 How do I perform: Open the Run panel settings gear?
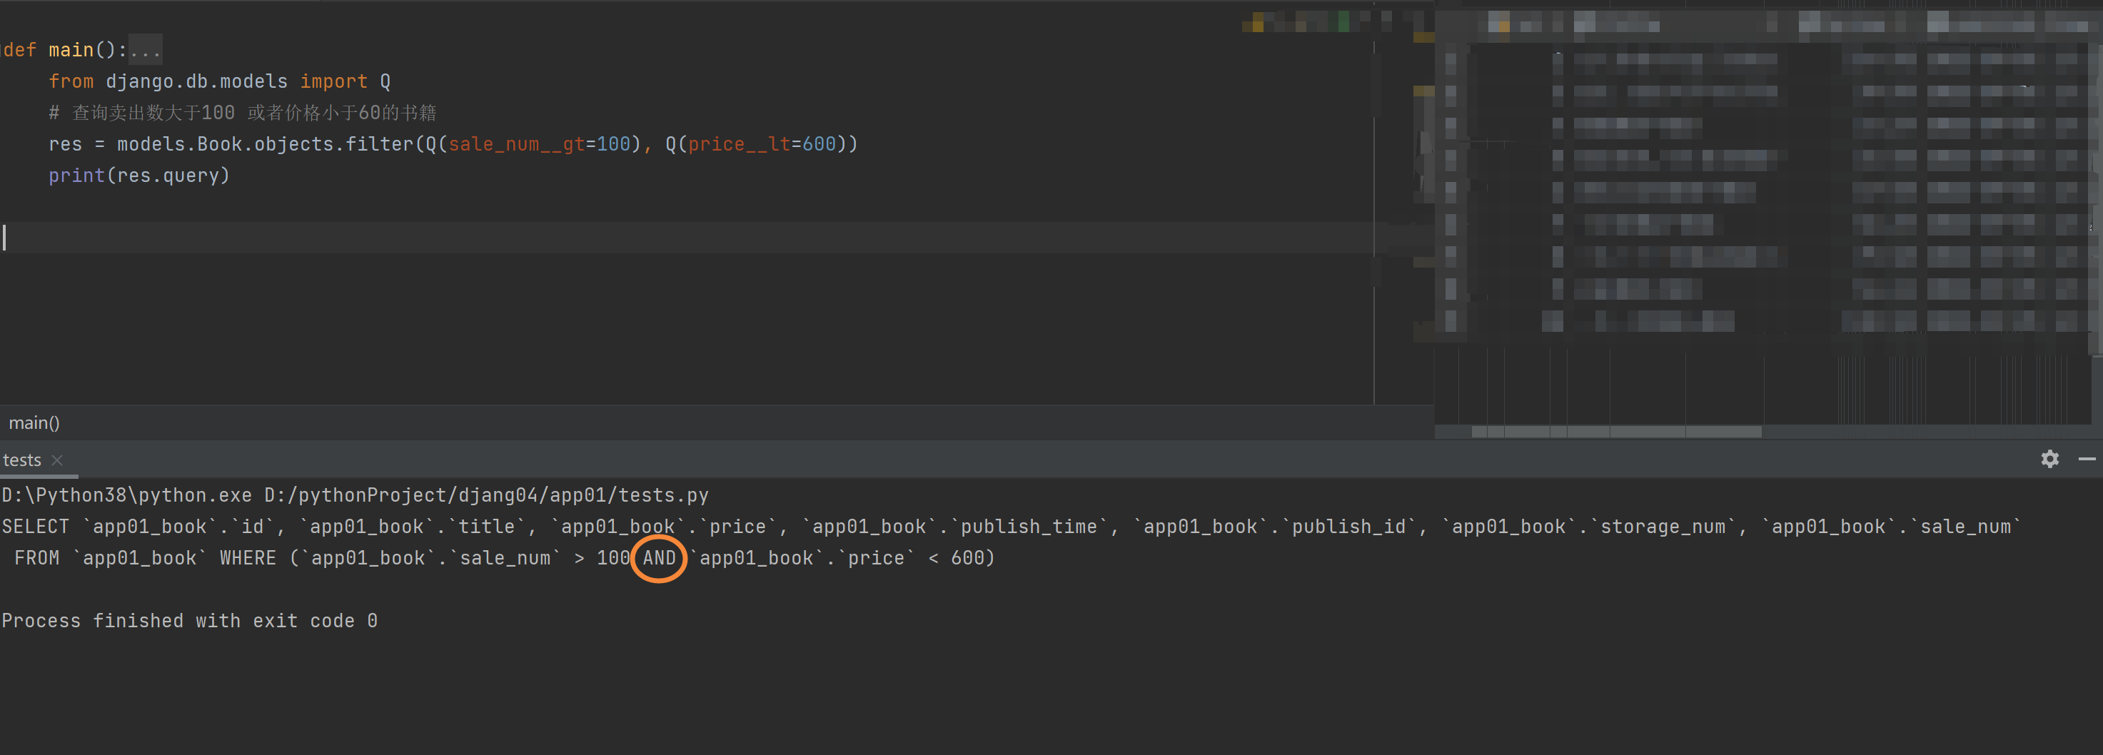click(x=2049, y=459)
